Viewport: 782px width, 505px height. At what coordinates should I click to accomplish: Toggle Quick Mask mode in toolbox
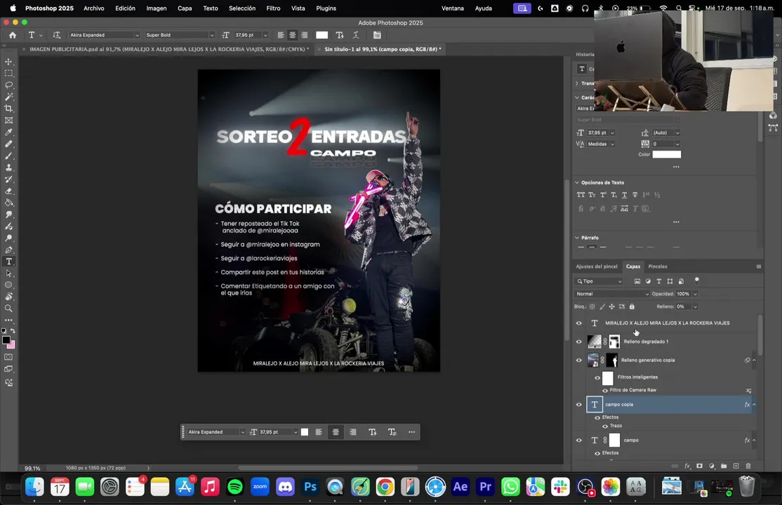tap(8, 358)
